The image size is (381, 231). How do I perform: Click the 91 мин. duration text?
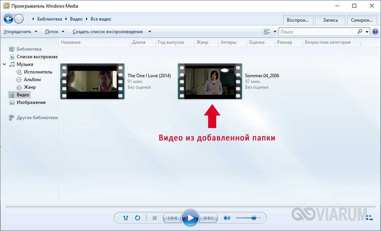click(x=136, y=81)
